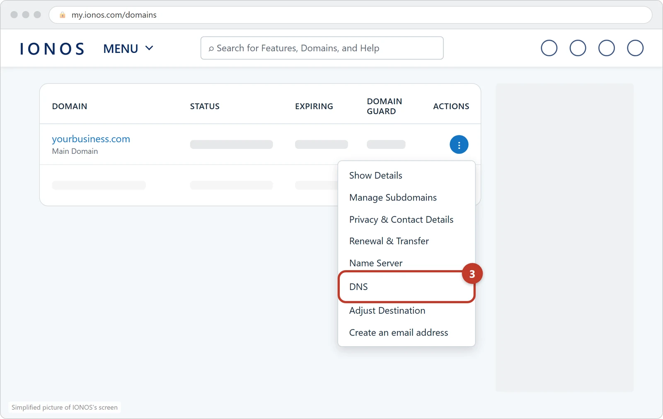Viewport: 663px width, 419px height.
Task: Open the DNS menu item
Action: 407,287
